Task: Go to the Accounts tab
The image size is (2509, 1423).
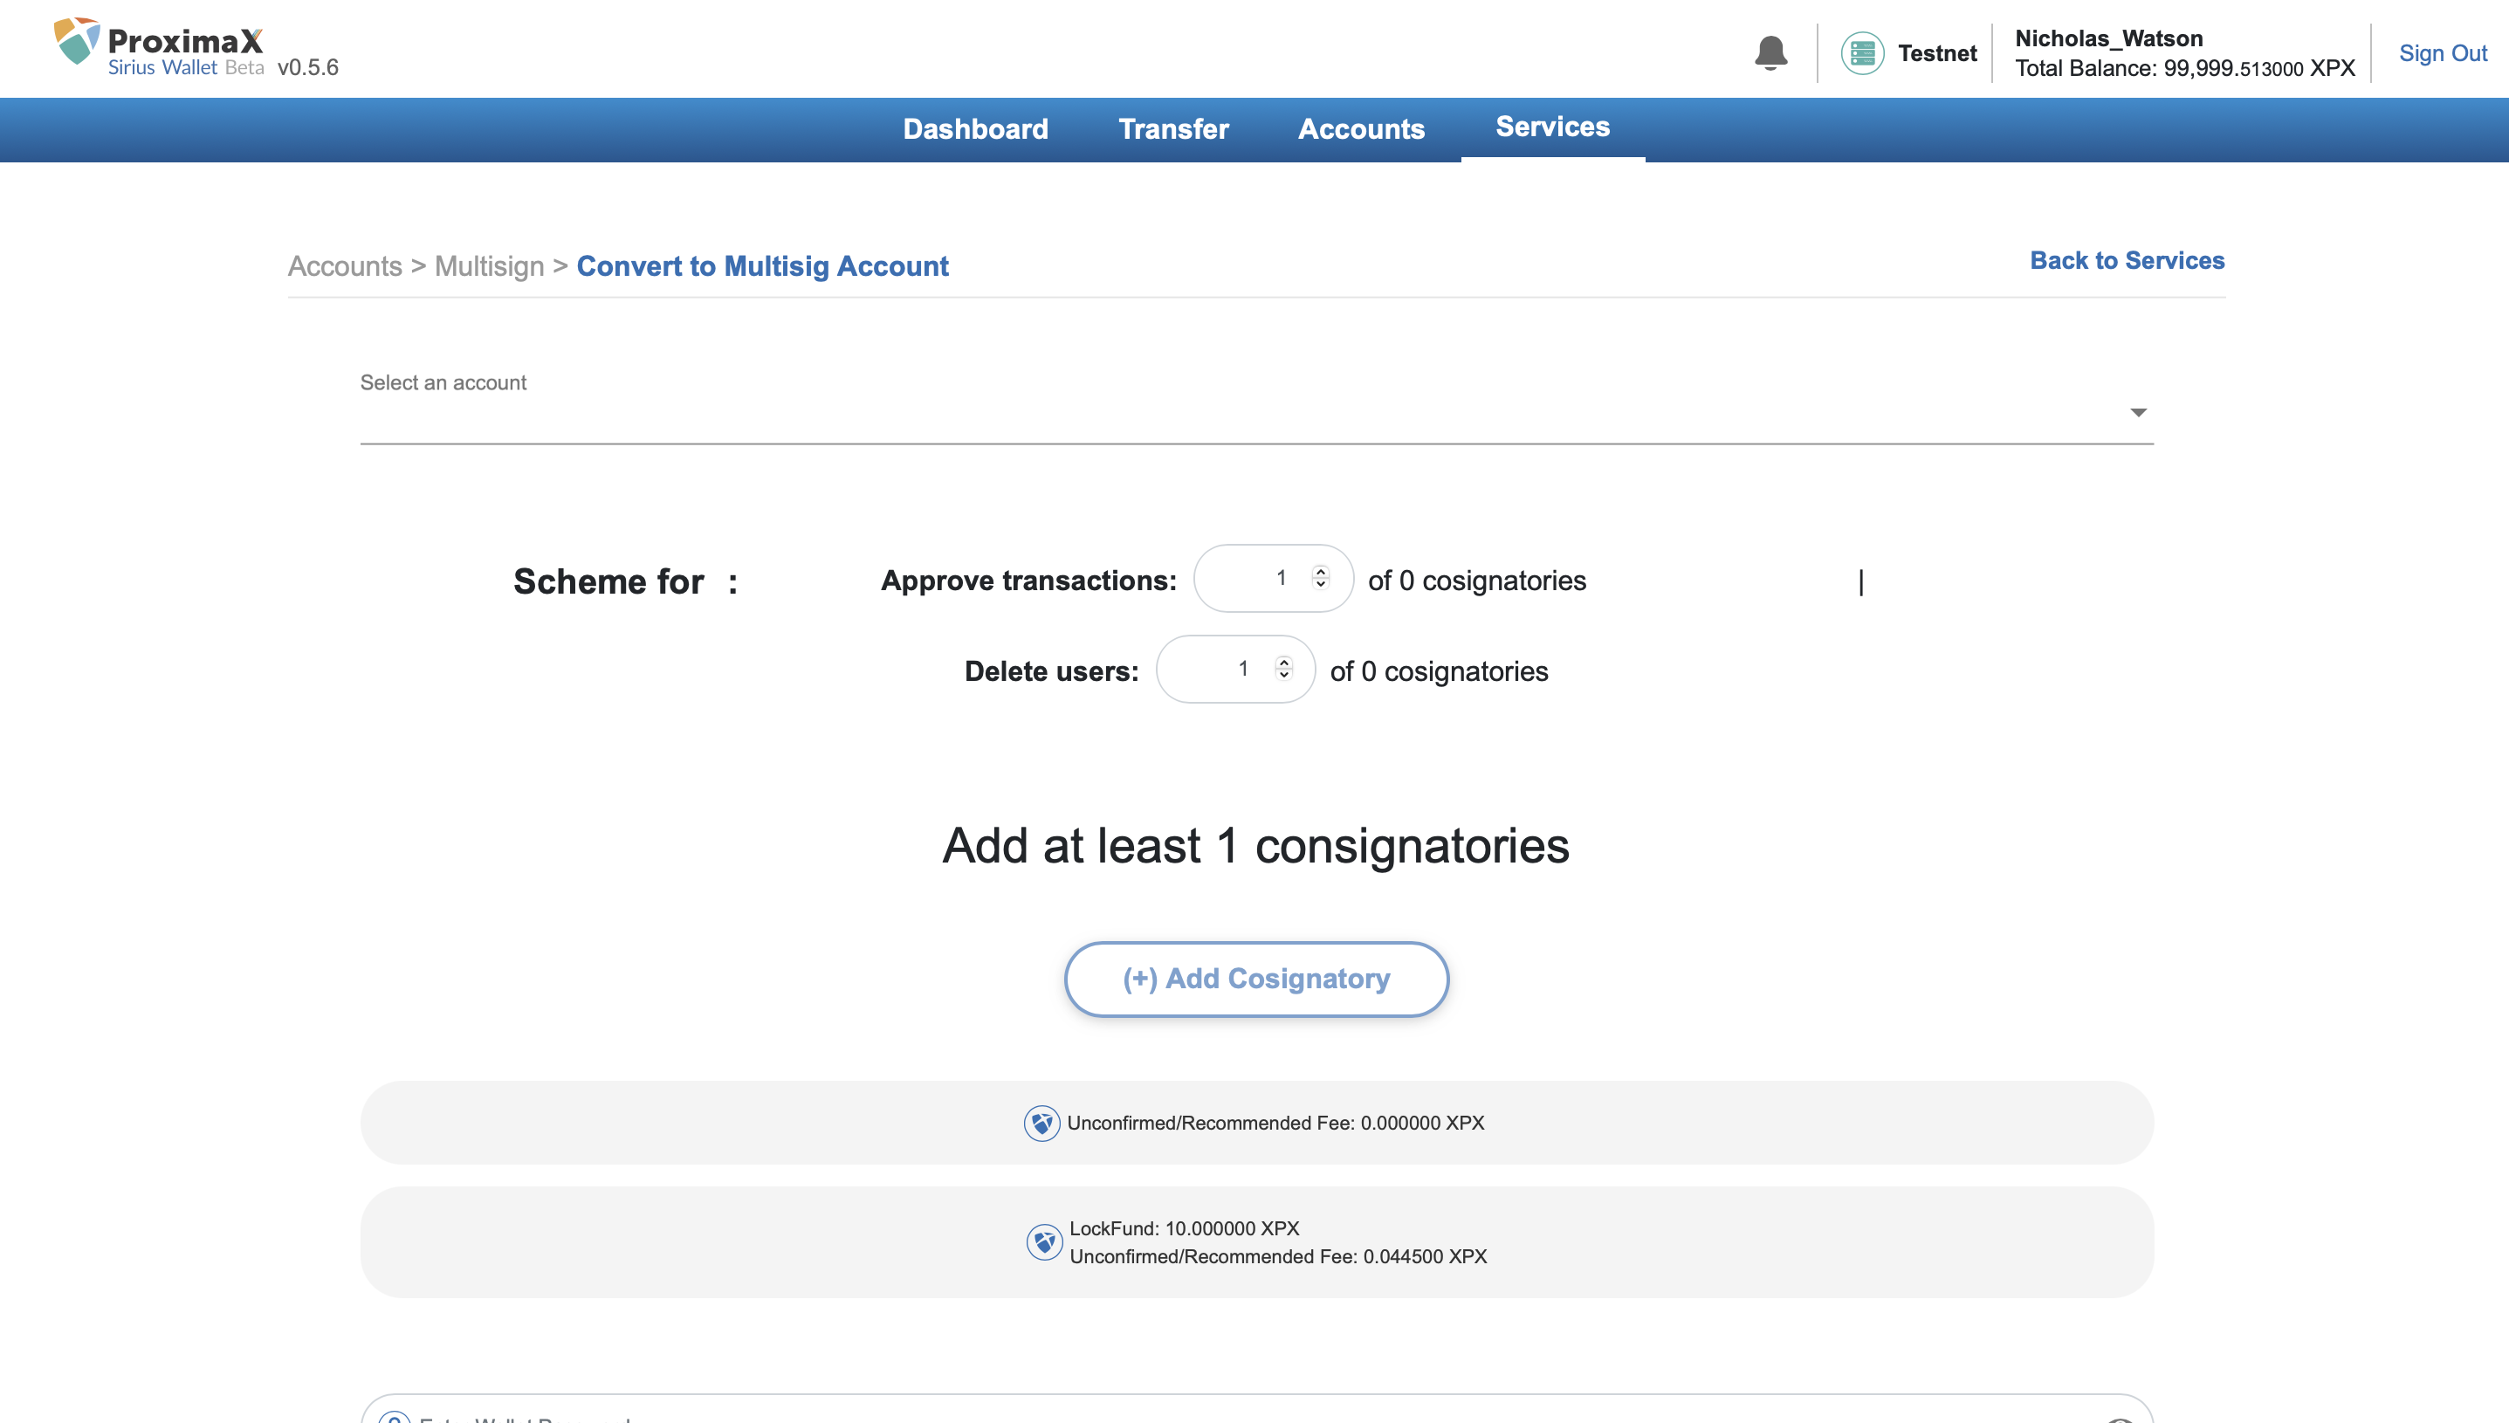Action: coord(1361,129)
